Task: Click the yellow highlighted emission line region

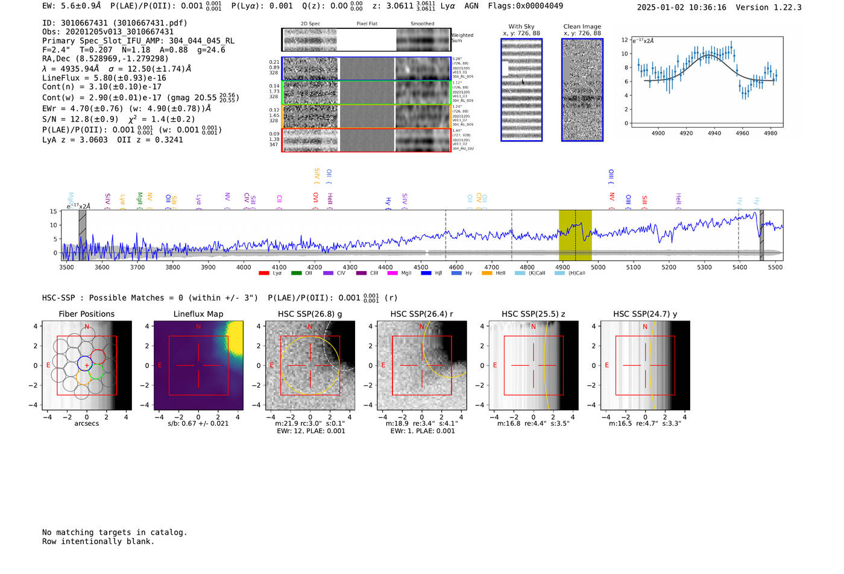Action: tap(575, 235)
